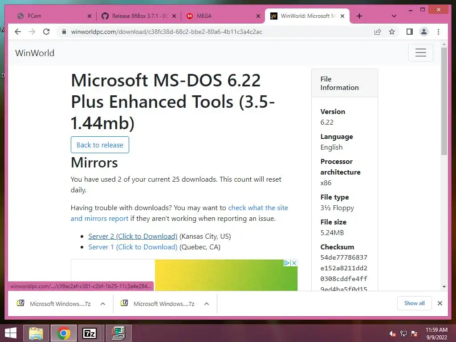Image resolution: width=456 pixels, height=342 pixels.
Task: Click the Back to release button
Action: tap(100, 145)
